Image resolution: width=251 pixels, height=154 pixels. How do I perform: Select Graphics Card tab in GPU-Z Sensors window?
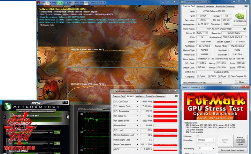click(x=119, y=96)
